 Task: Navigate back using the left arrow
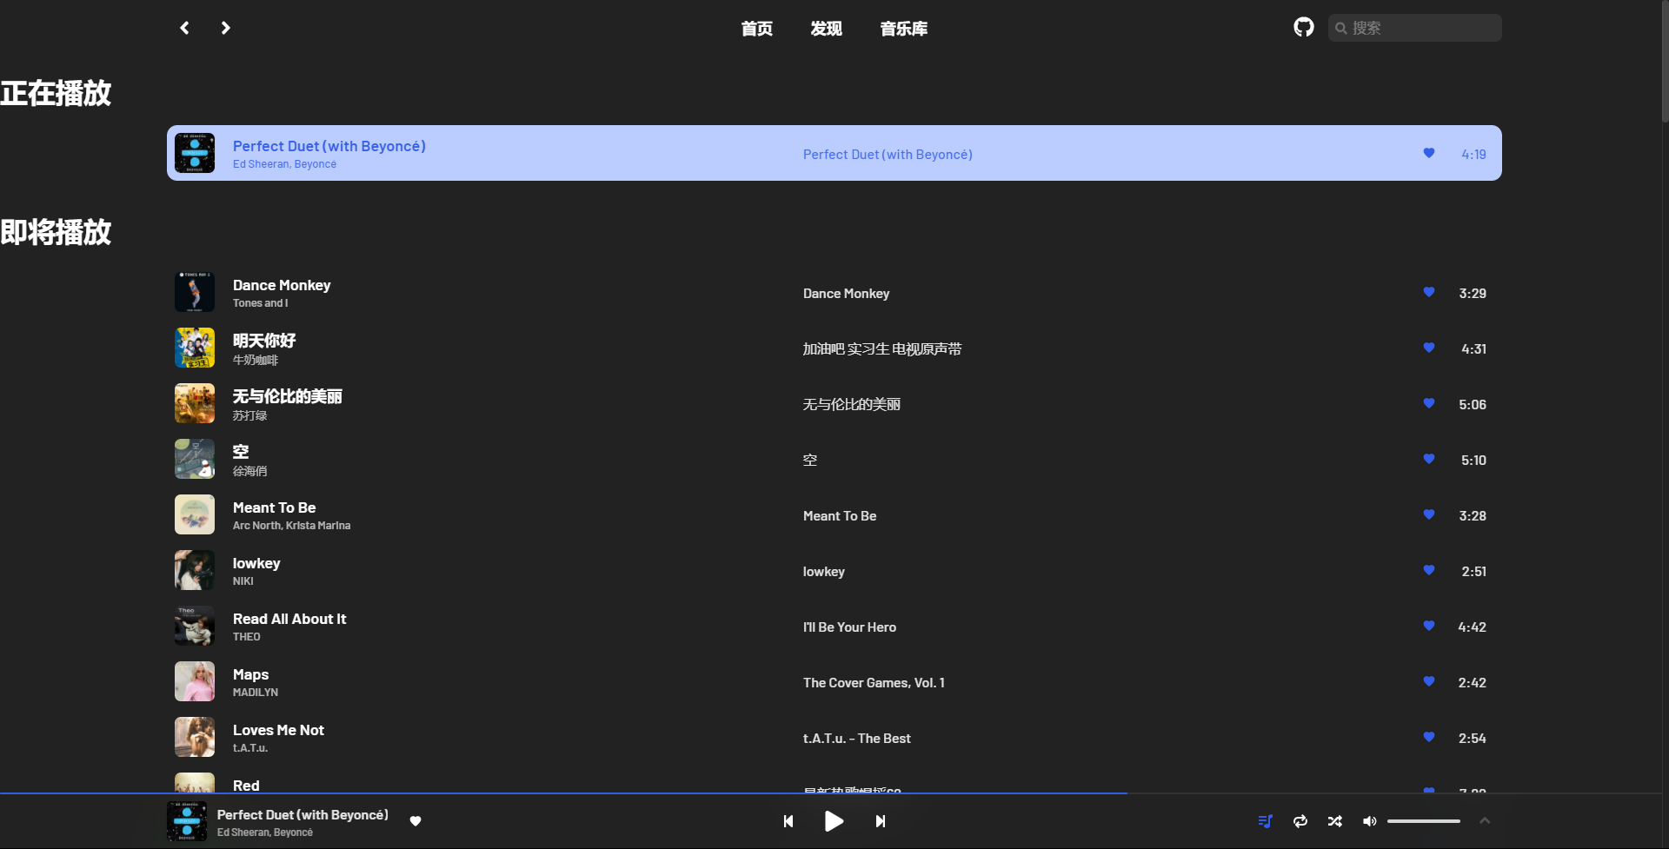(183, 27)
